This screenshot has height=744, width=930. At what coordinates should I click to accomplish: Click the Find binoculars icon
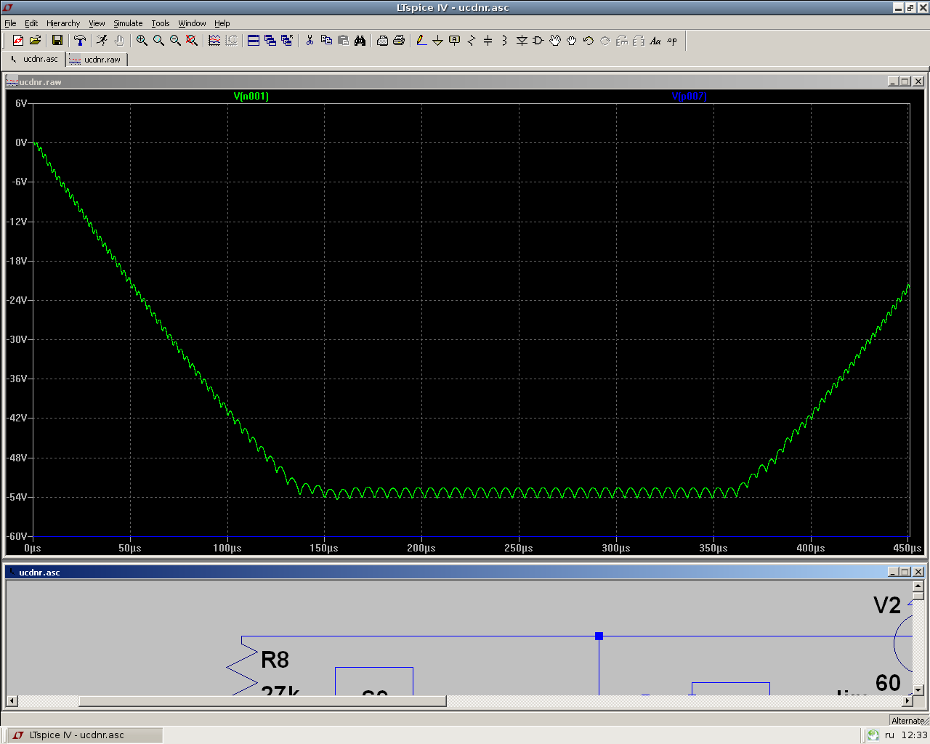[x=360, y=41]
